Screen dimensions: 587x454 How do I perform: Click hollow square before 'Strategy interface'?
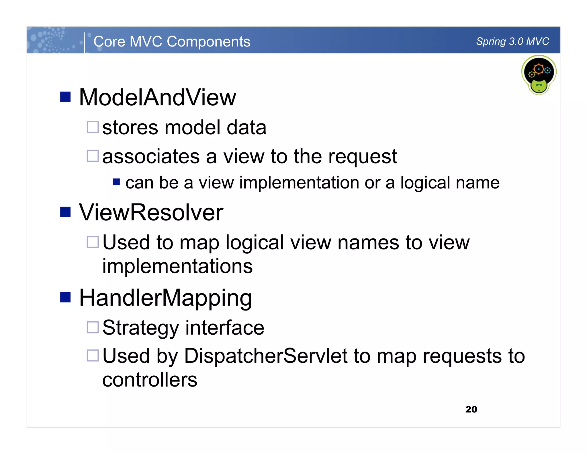coord(93,327)
